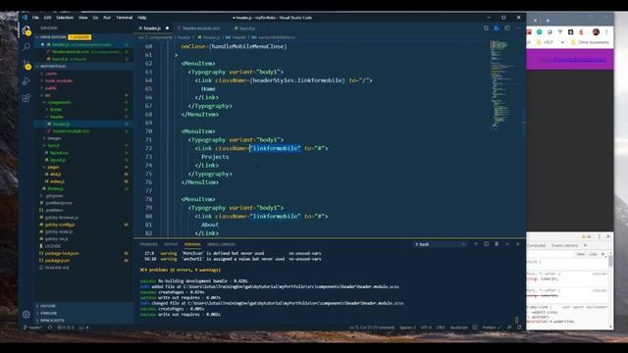This screenshot has height=353, width=628.
Task: Open index.js in the pages folder
Action: [x=57, y=181]
